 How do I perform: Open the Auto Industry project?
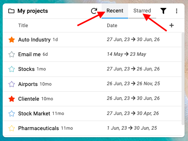point(34,40)
